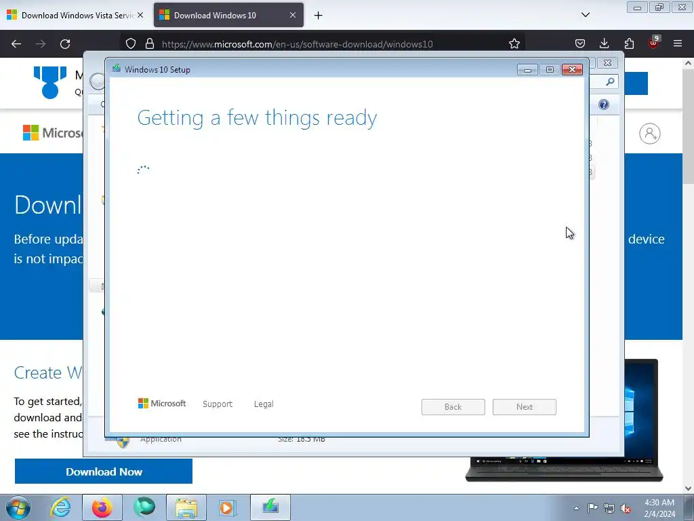This screenshot has height=521, width=694.
Task: Switch to Download Windows Vista Service tab
Action: (76, 16)
